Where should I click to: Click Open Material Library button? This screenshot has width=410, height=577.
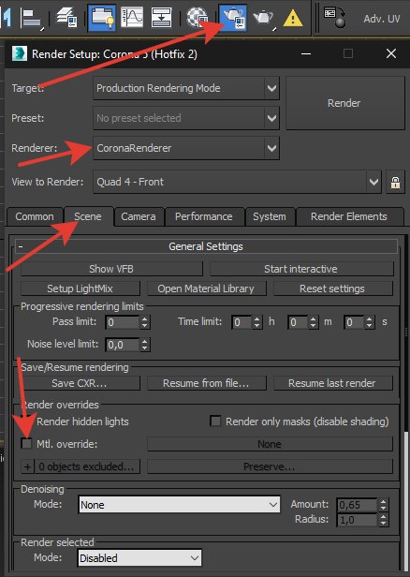click(x=206, y=288)
